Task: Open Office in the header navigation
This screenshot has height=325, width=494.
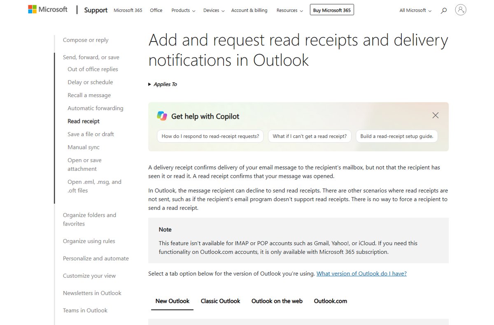Action: pyautogui.click(x=156, y=10)
